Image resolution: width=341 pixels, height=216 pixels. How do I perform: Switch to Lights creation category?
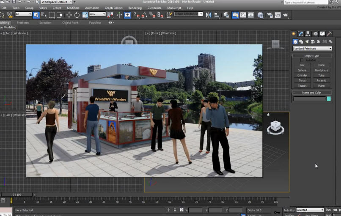(x=307, y=41)
